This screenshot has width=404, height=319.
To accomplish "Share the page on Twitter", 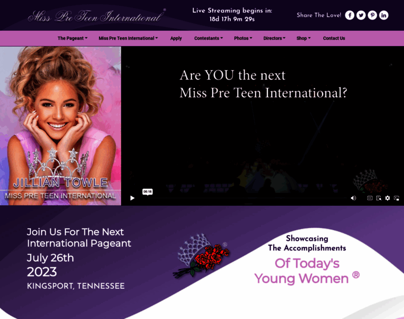I will coord(361,15).
